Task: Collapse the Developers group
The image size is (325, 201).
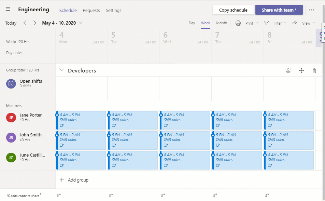Action: coord(62,70)
